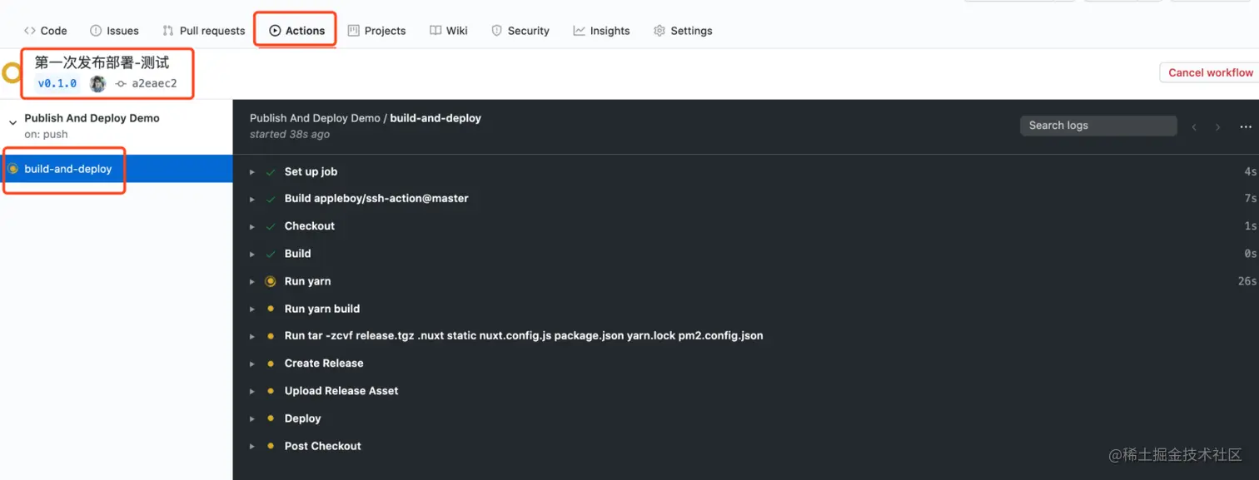
Task: Click the Wiki book icon
Action: tap(435, 31)
